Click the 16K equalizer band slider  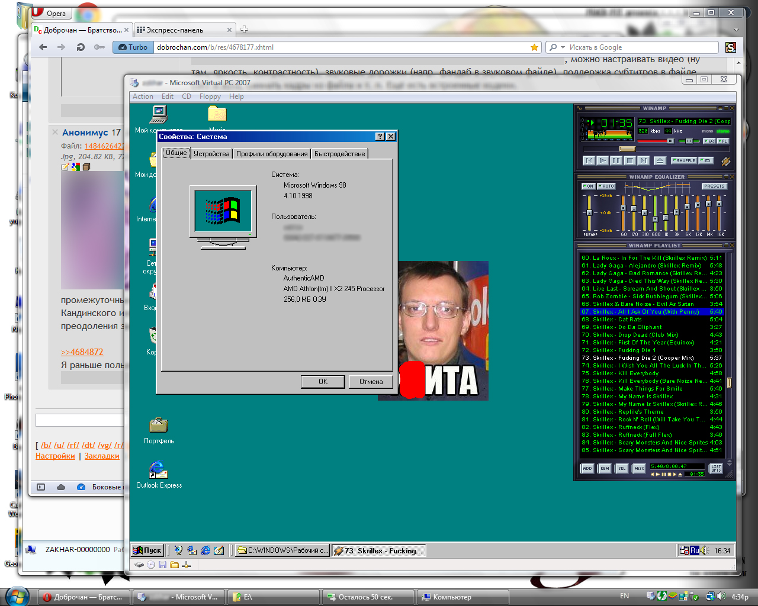[719, 213]
